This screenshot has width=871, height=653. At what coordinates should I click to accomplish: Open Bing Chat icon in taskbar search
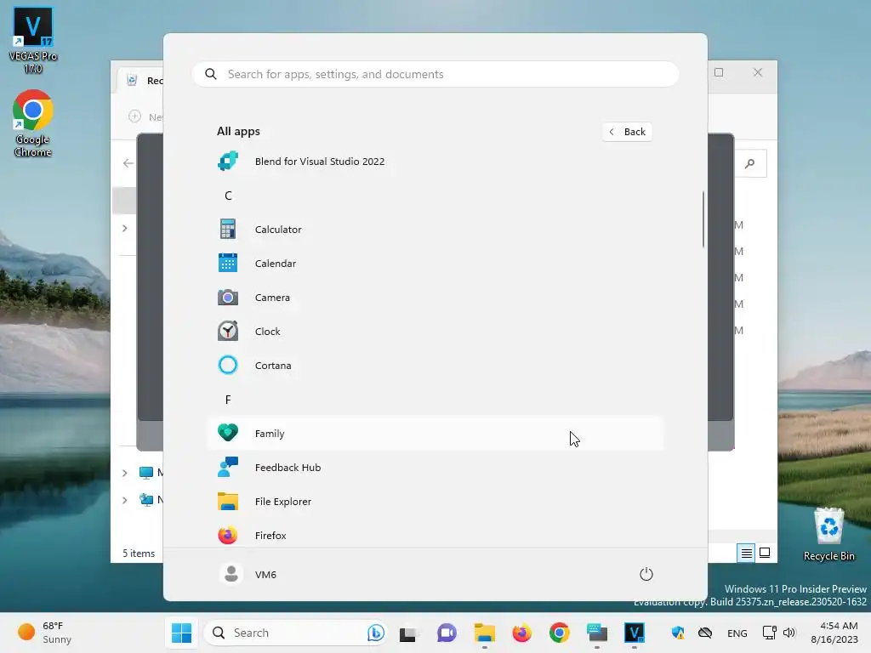point(375,633)
